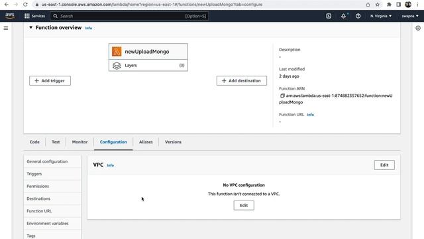Click the site lock icon in the address bar
Viewport: 424px width, 239px height.
tap(37, 5)
